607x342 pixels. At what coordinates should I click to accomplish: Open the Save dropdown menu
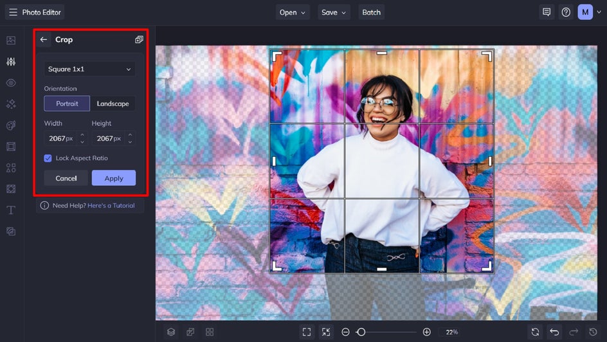[x=334, y=12]
